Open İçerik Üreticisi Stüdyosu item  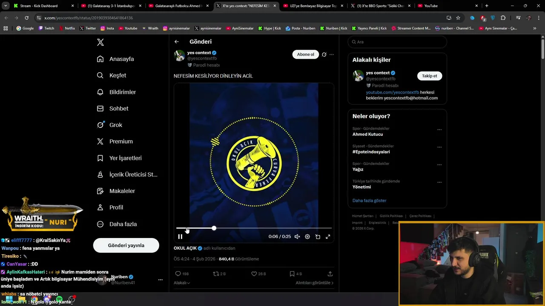tap(127, 175)
